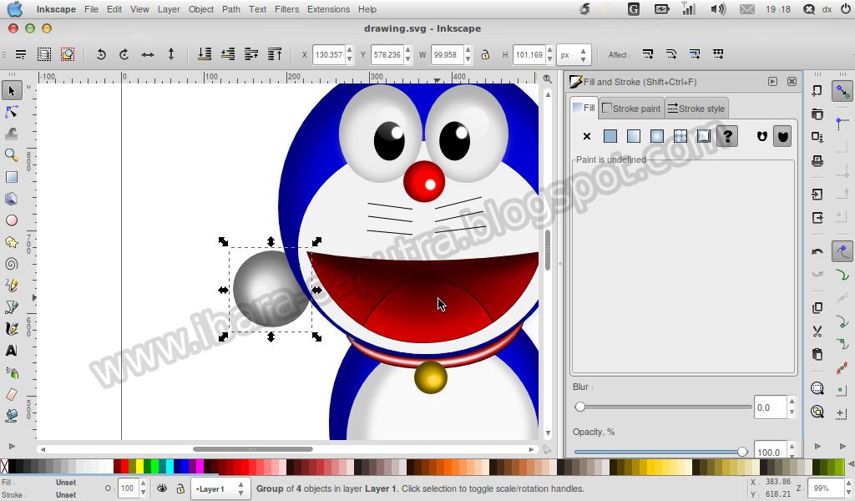
Task: Click the X position input field
Action: [x=329, y=54]
